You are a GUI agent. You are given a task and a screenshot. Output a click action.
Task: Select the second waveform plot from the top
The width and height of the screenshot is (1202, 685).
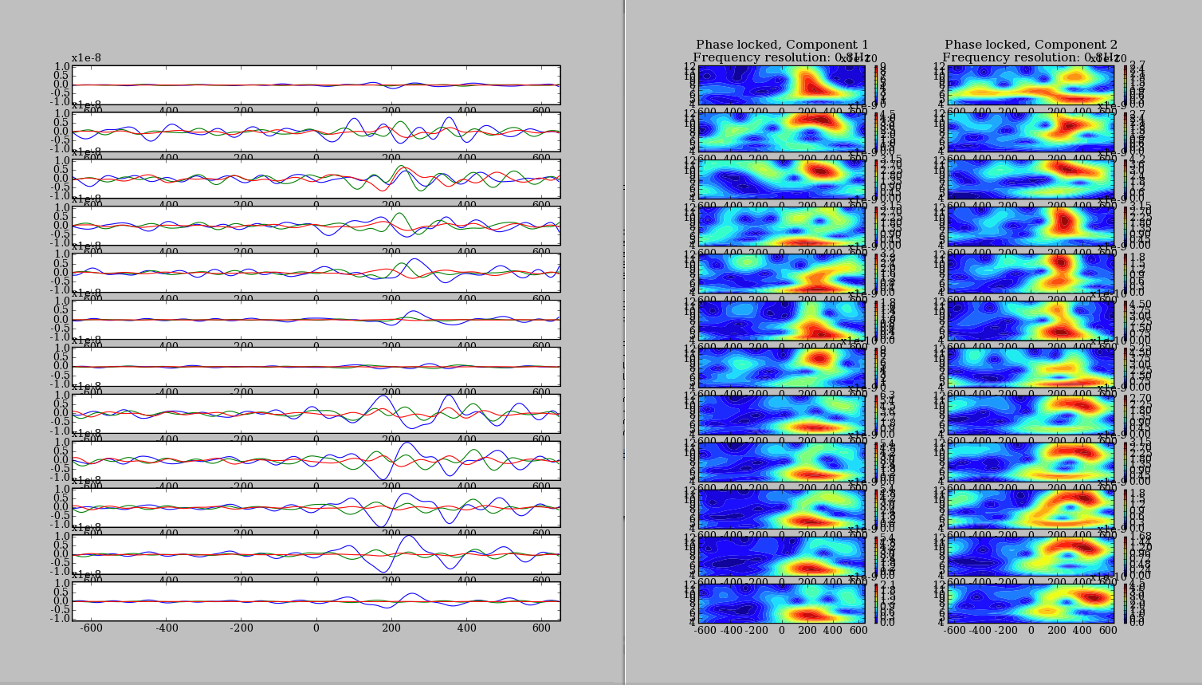click(x=316, y=132)
